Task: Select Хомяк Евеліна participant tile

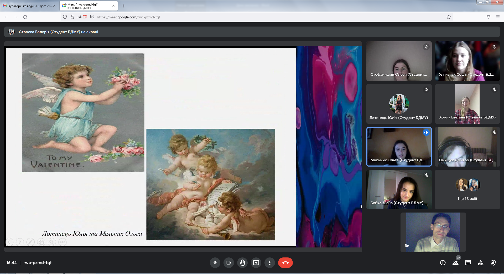Action: click(x=467, y=104)
